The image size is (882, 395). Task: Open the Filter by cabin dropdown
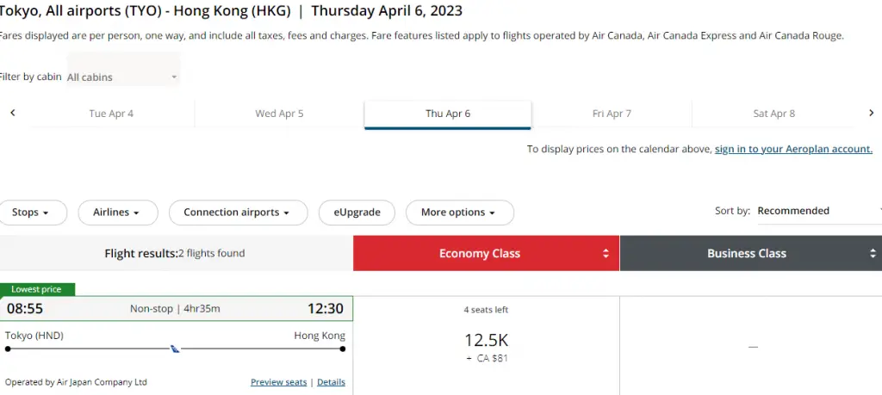(x=123, y=77)
